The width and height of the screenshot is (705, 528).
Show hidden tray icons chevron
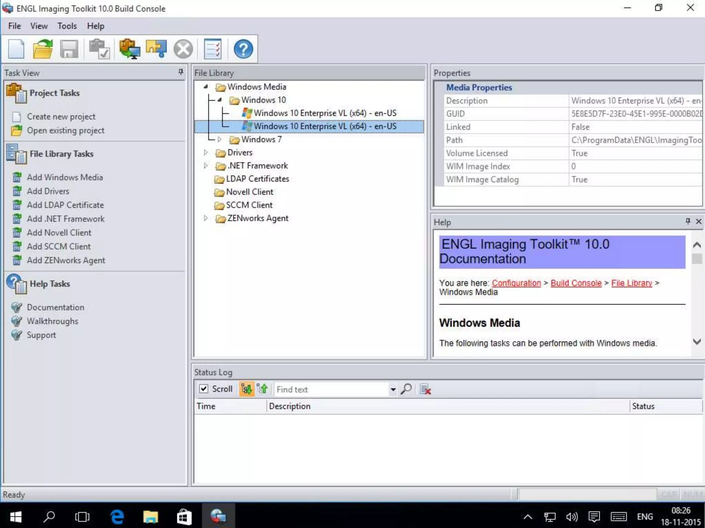528,517
